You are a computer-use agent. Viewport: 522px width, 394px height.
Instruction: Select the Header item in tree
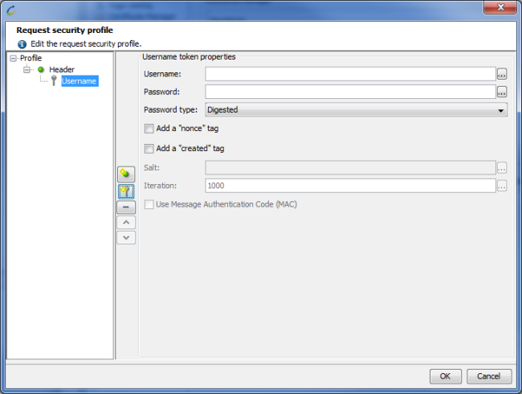pos(62,70)
